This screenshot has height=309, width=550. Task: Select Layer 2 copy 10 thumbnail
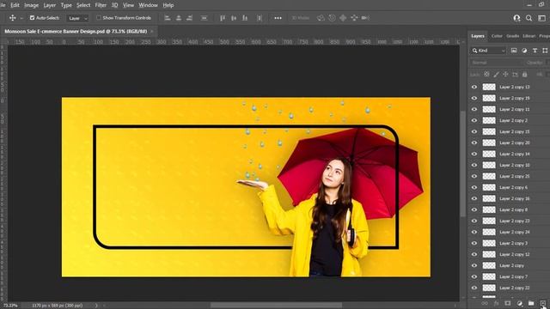click(489, 165)
